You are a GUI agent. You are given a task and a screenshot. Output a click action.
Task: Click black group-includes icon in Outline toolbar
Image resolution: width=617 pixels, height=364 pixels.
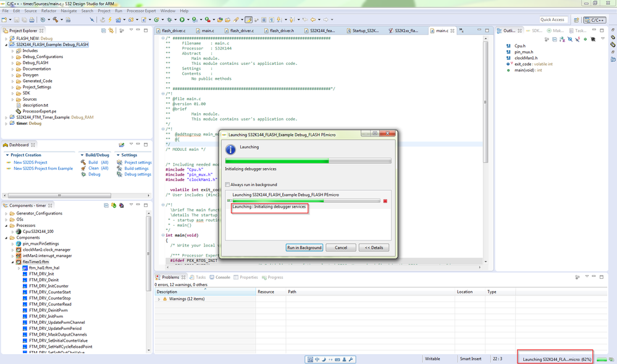click(x=593, y=39)
